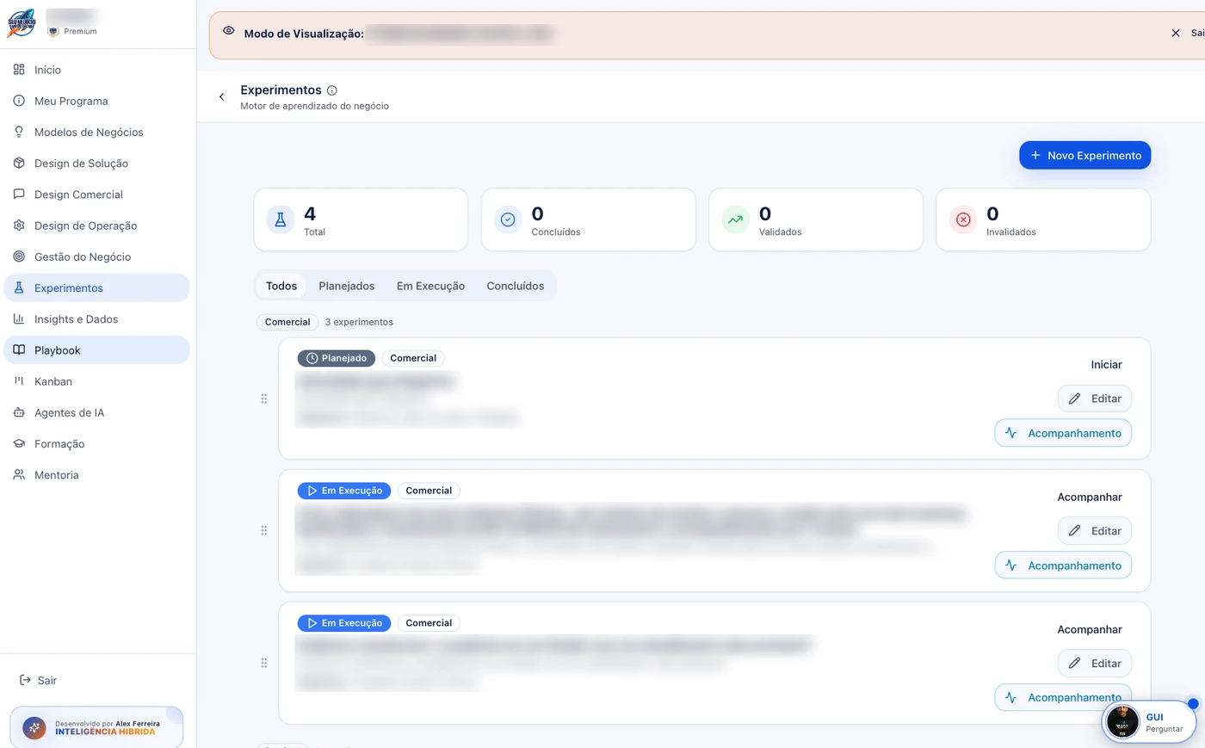This screenshot has width=1205, height=748.
Task: Create a Novo Experimento
Action: 1084,155
